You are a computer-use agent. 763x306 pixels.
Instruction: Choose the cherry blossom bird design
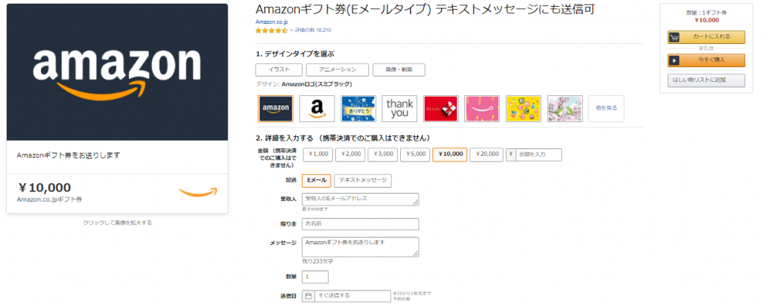564,109
